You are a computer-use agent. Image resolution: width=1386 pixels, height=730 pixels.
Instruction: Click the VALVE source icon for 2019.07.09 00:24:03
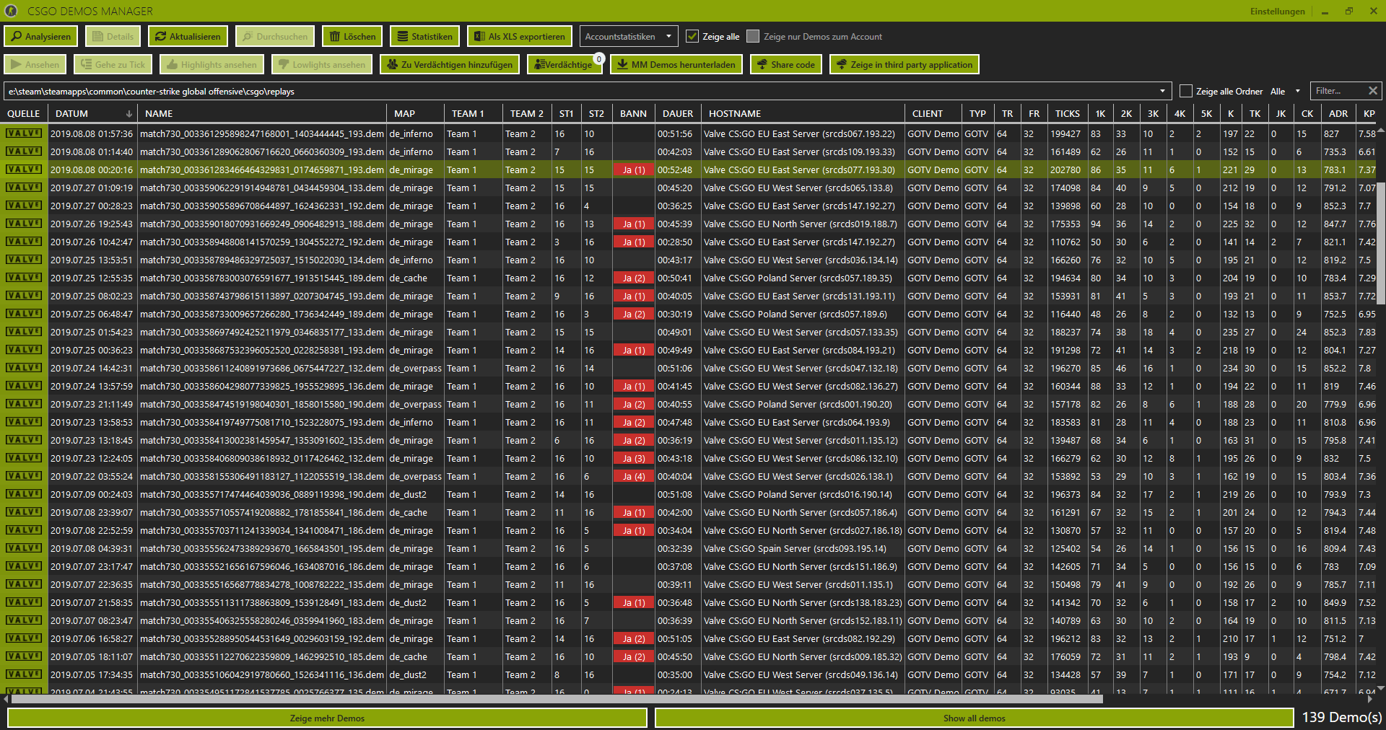tap(24, 494)
